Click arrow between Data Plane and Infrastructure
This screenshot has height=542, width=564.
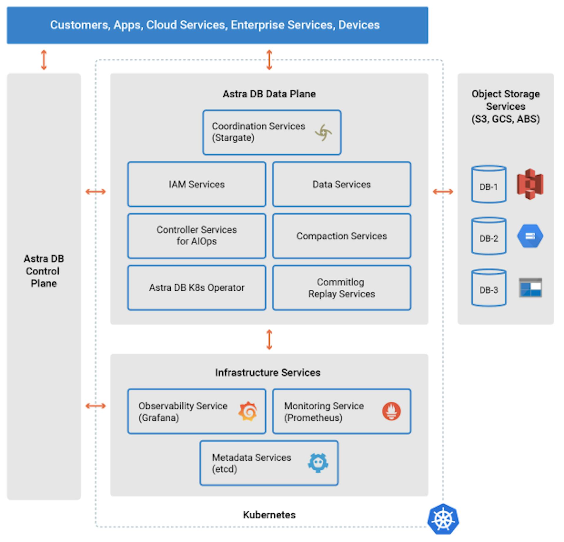(269, 339)
